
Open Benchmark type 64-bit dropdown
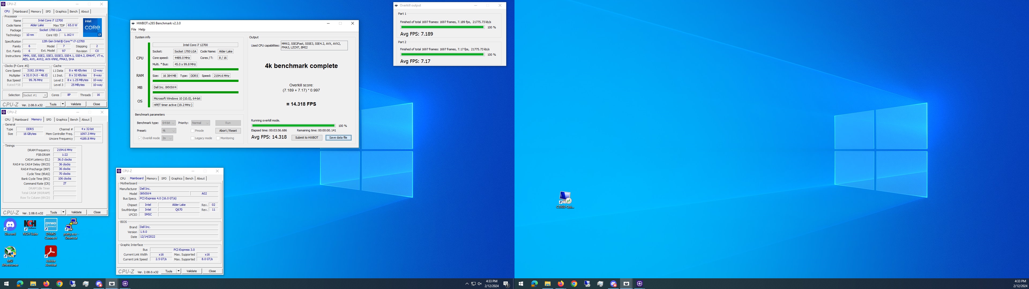168,123
